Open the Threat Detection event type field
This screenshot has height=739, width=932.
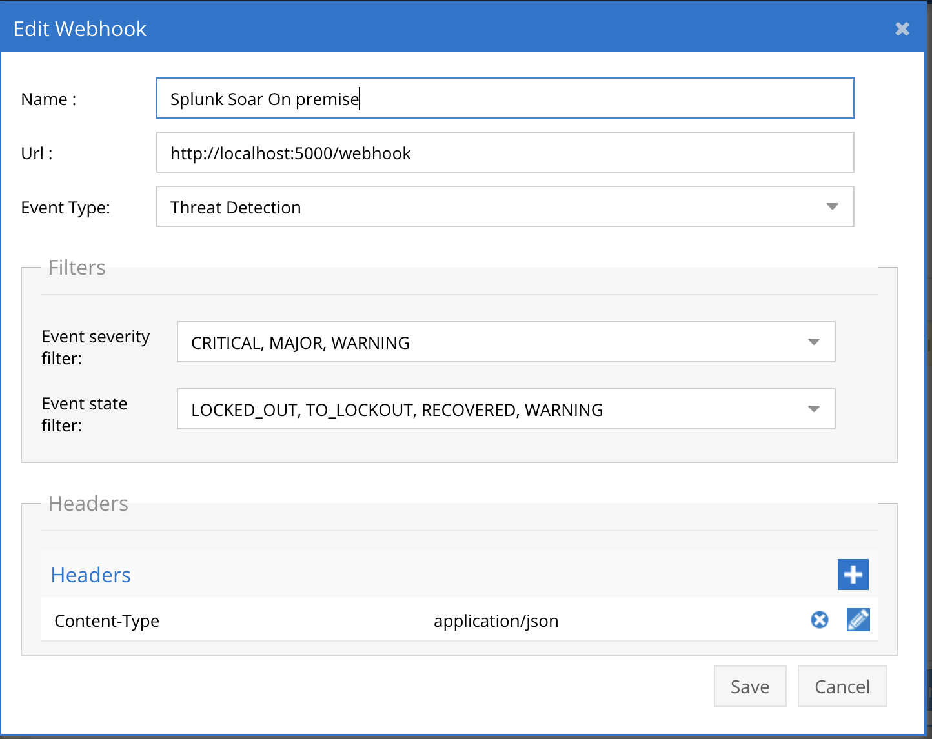491,207
